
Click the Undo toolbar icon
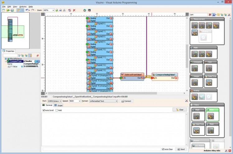27,10
